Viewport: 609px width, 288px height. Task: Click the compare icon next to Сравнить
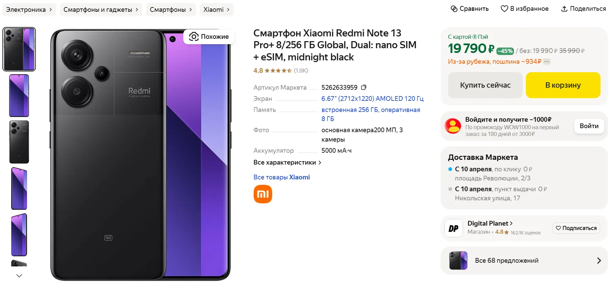(x=454, y=9)
